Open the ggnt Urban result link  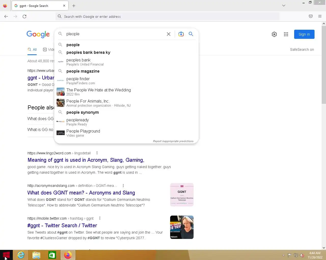[41, 78]
